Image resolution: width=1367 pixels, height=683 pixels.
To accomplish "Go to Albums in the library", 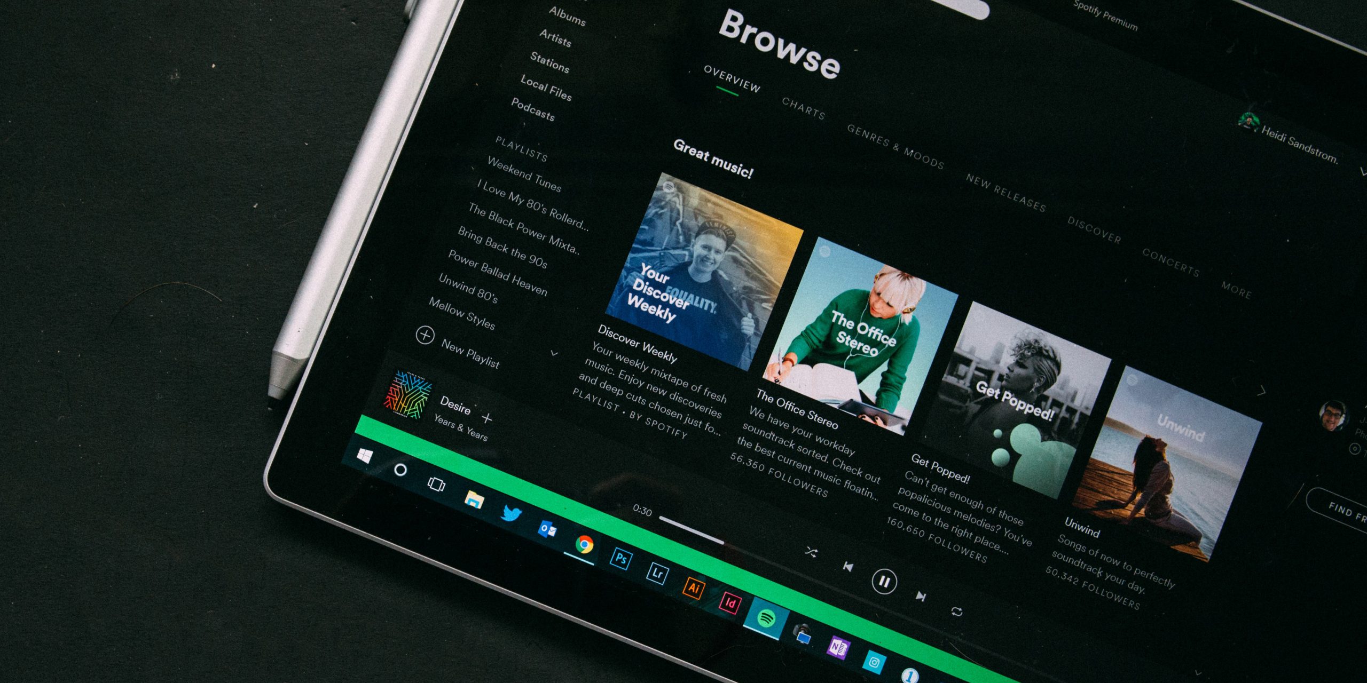I will click(x=567, y=16).
